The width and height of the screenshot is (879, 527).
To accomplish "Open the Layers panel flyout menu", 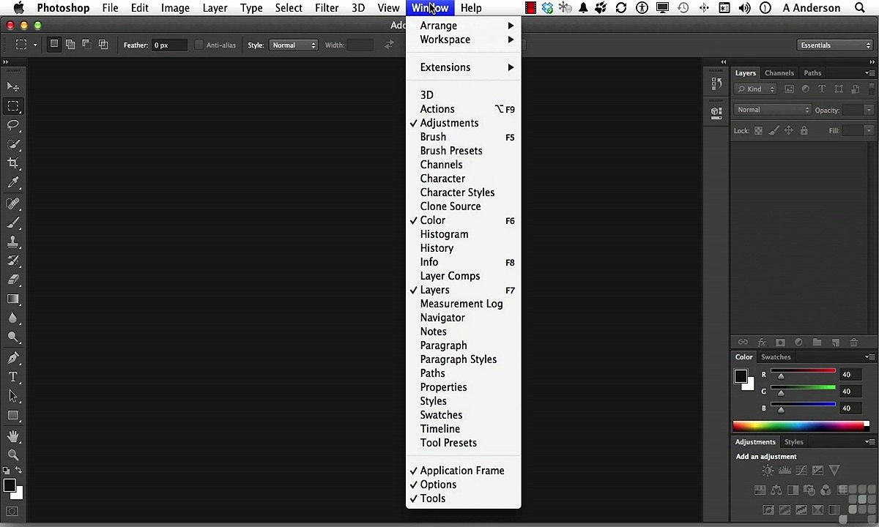I will (x=869, y=73).
